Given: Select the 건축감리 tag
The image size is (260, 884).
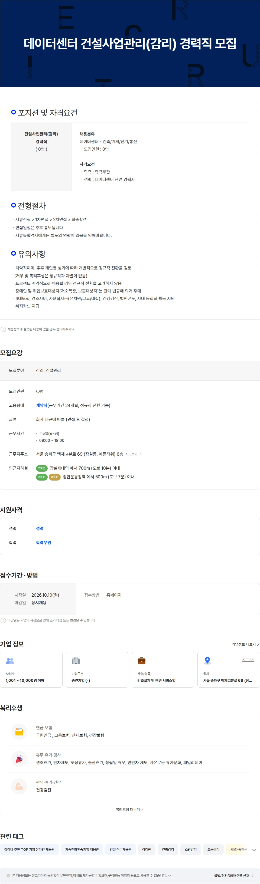Looking at the screenshot, I should pyautogui.click(x=168, y=849).
